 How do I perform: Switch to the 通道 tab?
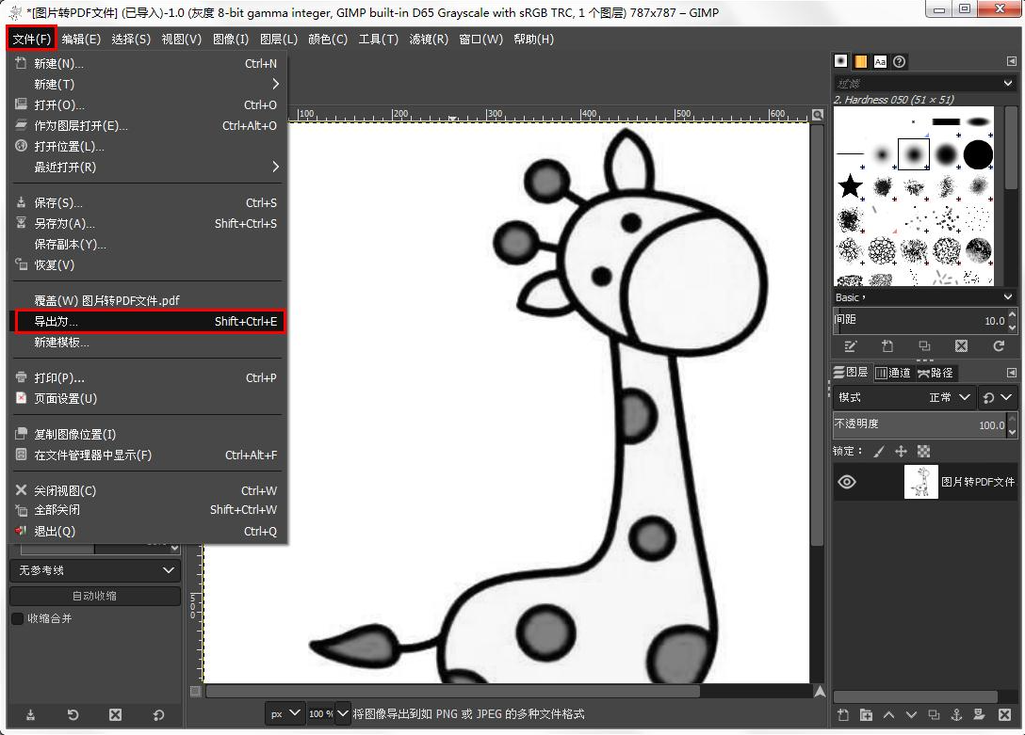(893, 373)
